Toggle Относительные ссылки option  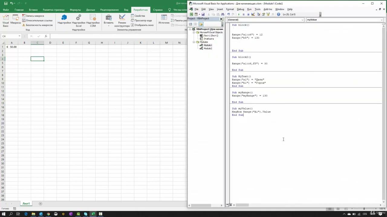pyautogui.click(x=37, y=20)
